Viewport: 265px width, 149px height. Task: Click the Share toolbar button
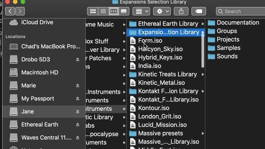[181, 11]
